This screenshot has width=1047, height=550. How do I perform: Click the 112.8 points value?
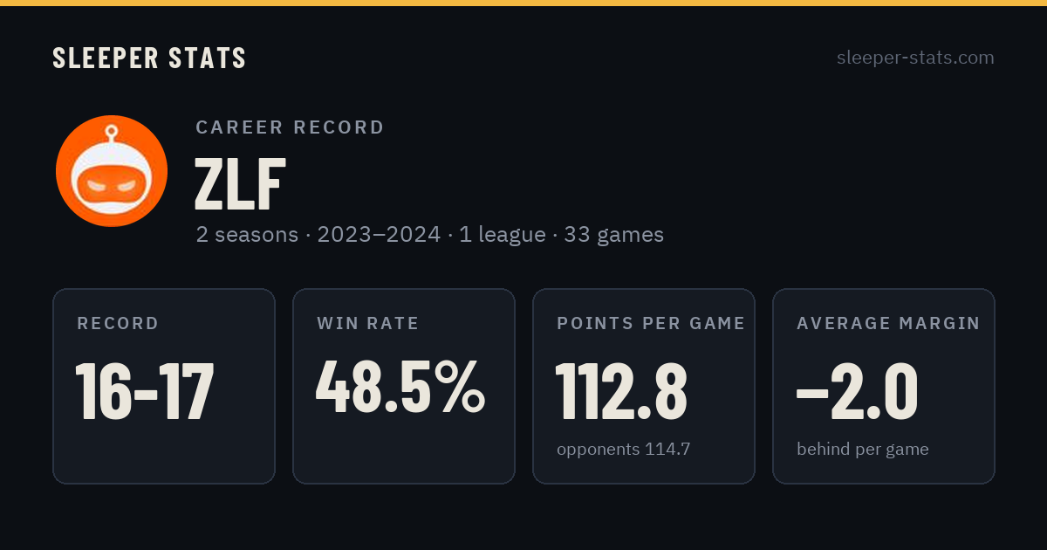(x=621, y=391)
